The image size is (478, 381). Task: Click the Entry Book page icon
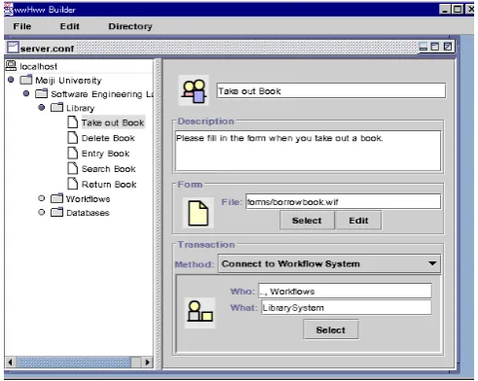(x=73, y=153)
